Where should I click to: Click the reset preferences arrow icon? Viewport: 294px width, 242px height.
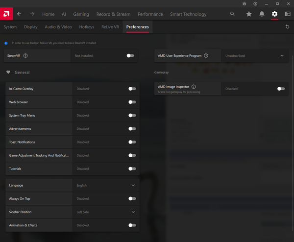pos(287,27)
